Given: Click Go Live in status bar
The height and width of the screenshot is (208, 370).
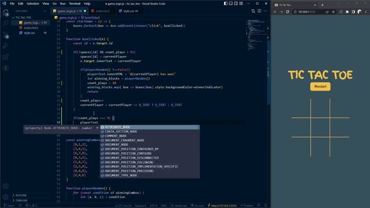Looking at the screenshot, I should click(198, 206).
